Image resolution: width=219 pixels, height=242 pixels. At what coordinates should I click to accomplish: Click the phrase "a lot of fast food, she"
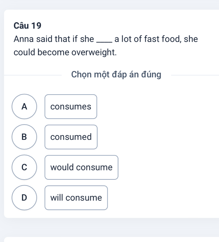point(156,39)
